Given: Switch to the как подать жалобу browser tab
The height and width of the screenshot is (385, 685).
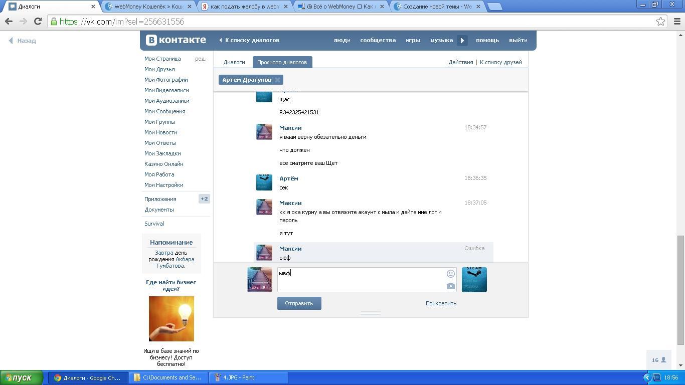Looking at the screenshot, I should pyautogui.click(x=244, y=7).
